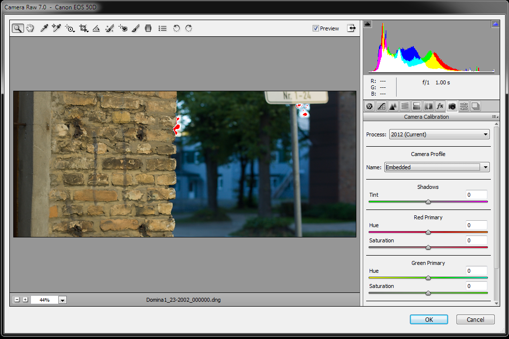This screenshot has width=509, height=339.
Task: Click the Shadows Tint slider handle
Action: (428, 202)
